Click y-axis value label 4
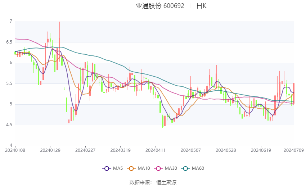This screenshot has height=186, width=306. 11,145
